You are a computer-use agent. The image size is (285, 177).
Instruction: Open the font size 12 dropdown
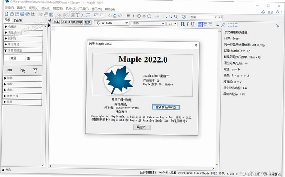175,24
